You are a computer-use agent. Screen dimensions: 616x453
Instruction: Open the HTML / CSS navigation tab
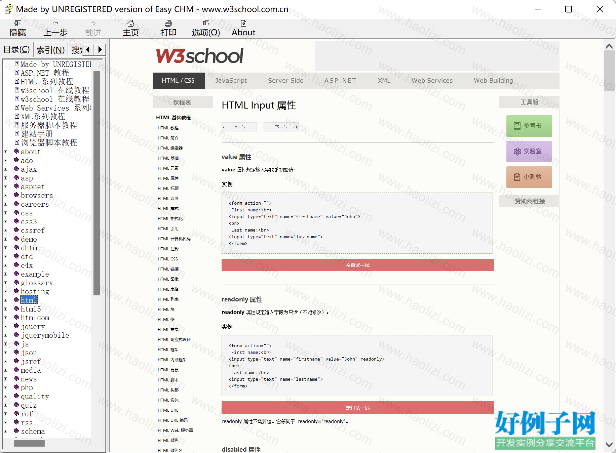pos(179,81)
